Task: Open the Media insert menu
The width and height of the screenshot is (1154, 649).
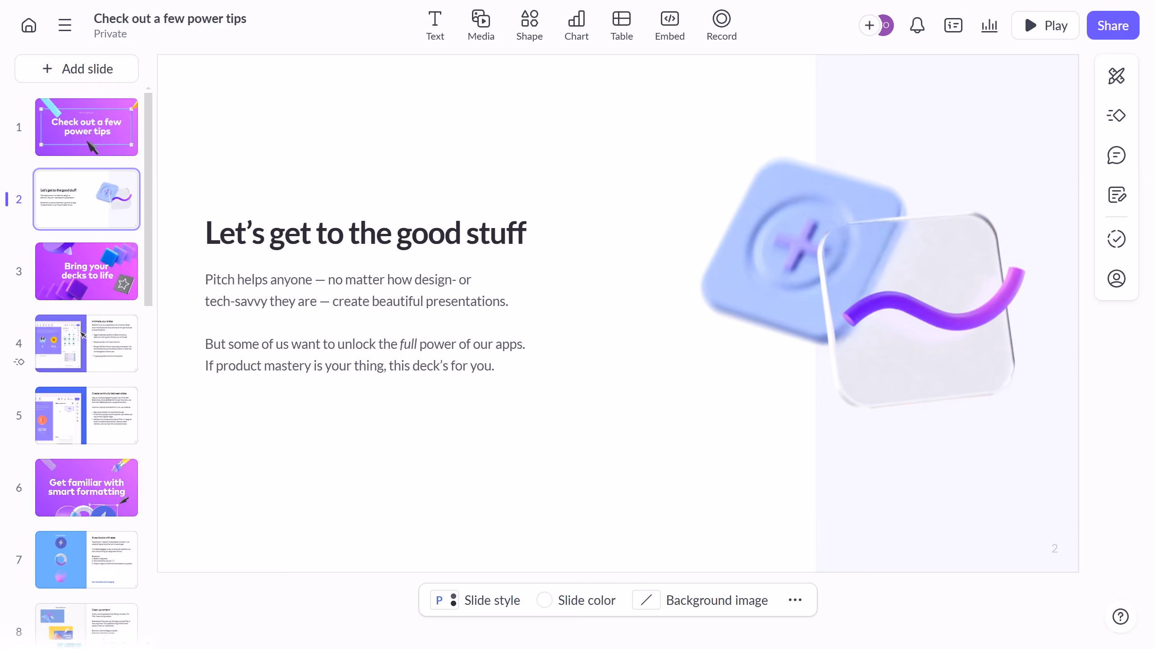Action: tap(481, 25)
